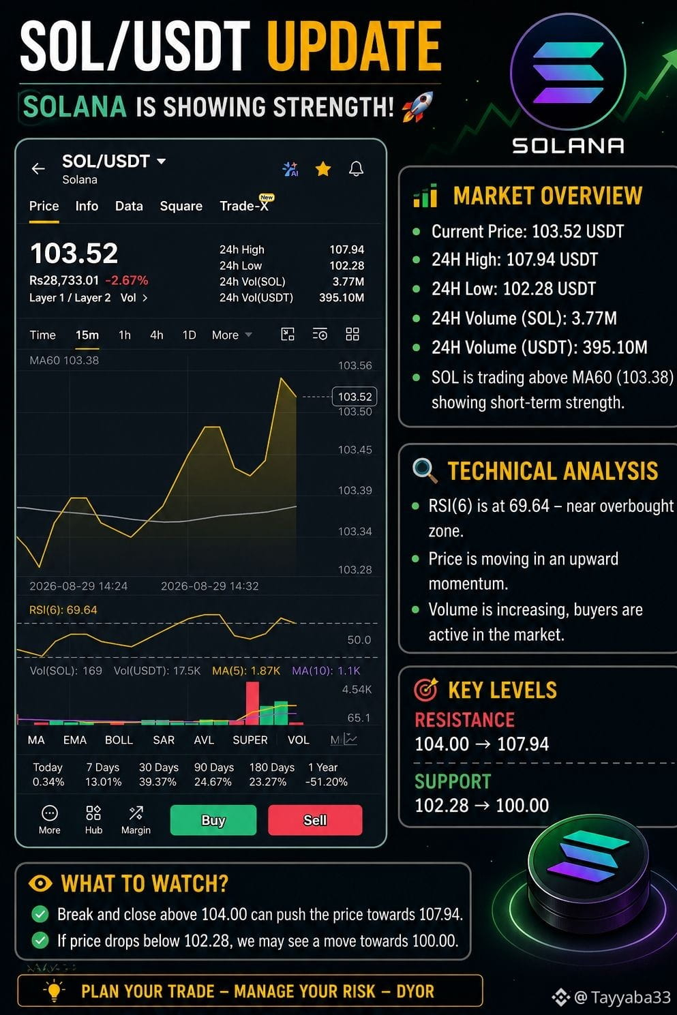Viewport: 677px width, 1015px height.
Task: Click the Solana logo at top right
Action: click(568, 72)
